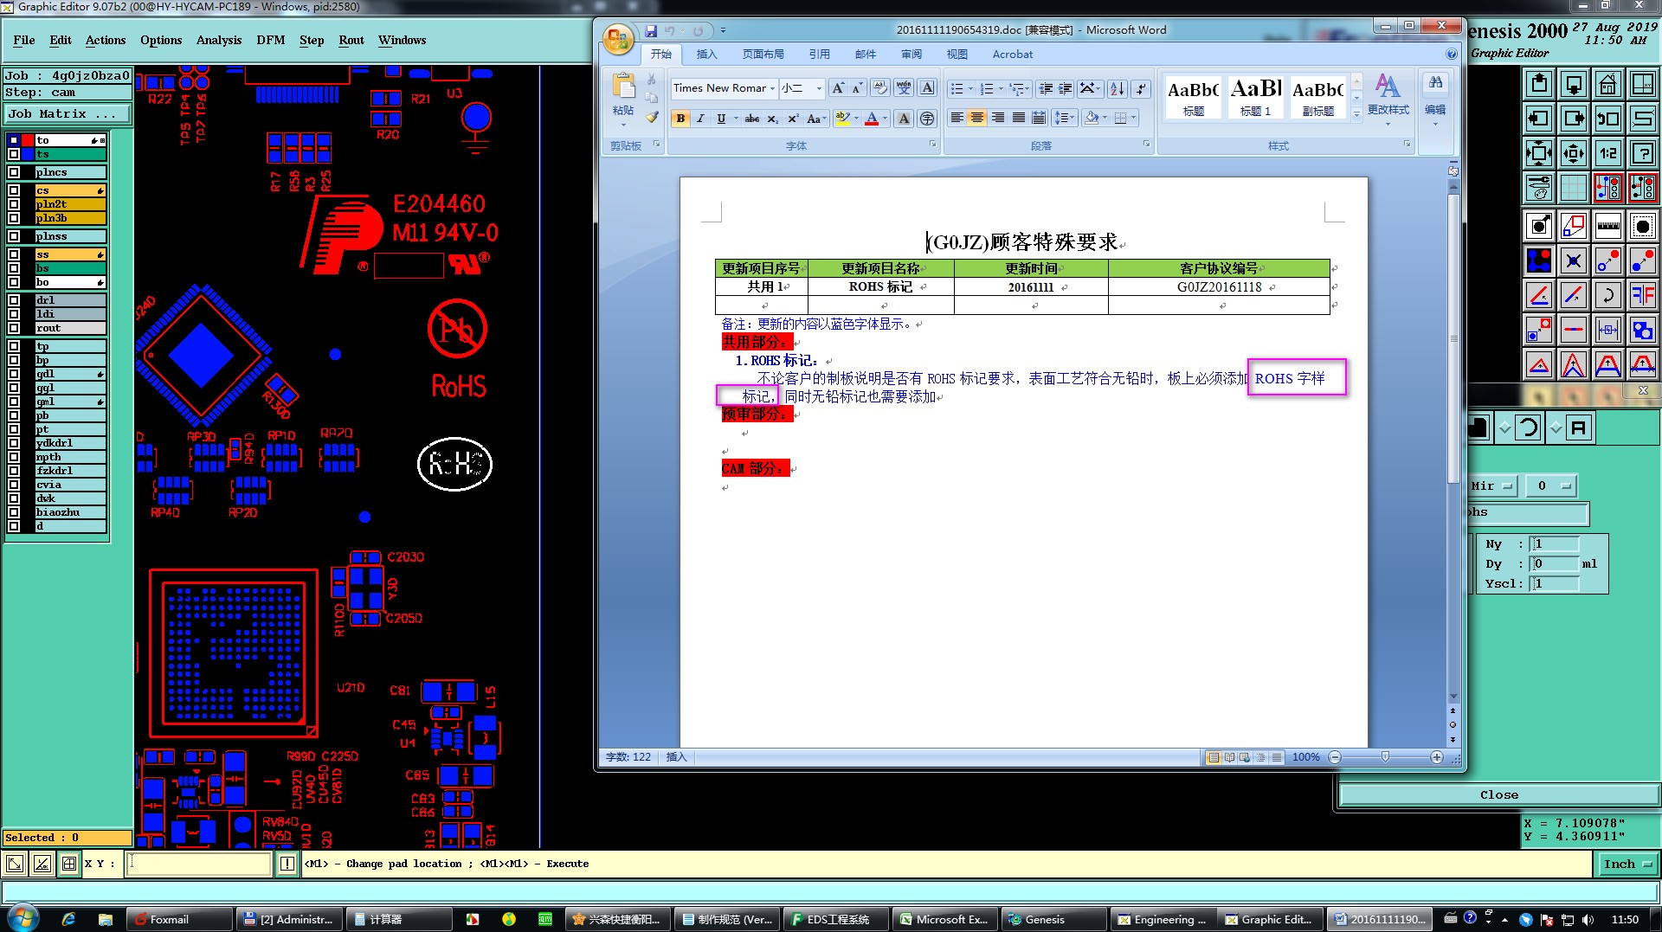
Task: Open the Inch units dropdown
Action: 1627,864
